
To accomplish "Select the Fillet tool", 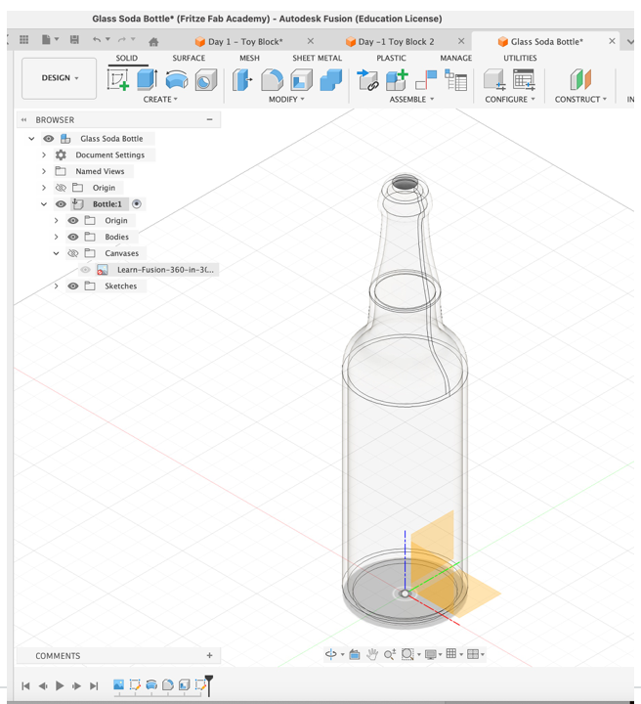I will tap(272, 80).
